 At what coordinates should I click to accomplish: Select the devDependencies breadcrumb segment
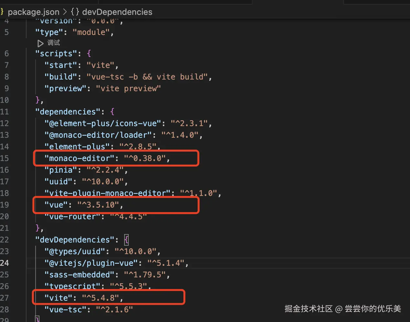(x=117, y=12)
